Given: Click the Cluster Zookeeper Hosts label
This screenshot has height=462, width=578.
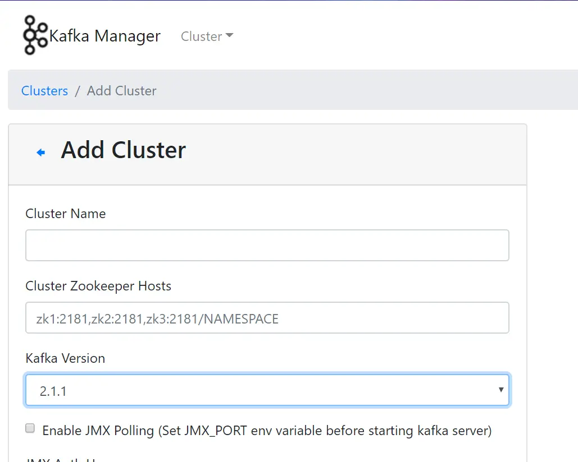Looking at the screenshot, I should (x=98, y=286).
